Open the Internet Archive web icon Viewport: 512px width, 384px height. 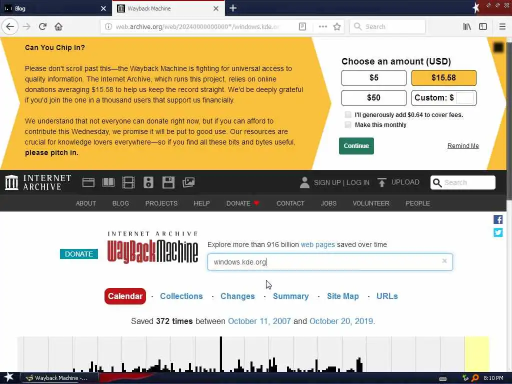[x=88, y=182]
